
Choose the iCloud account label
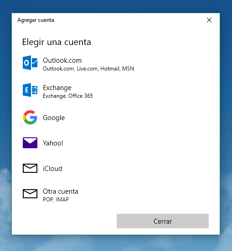tap(52, 169)
